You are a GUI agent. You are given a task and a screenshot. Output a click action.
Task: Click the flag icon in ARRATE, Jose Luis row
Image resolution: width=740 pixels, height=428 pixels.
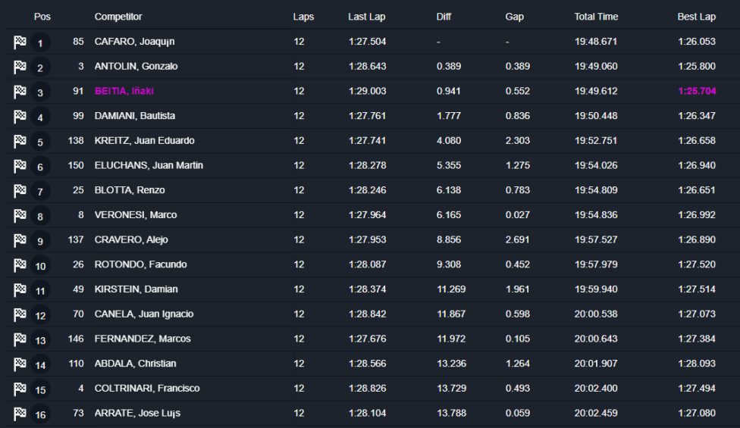coord(20,414)
